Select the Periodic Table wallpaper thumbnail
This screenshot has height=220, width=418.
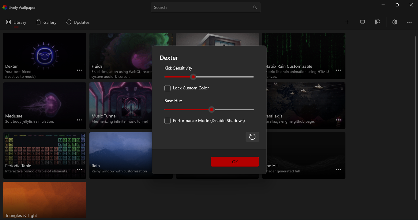click(45, 156)
